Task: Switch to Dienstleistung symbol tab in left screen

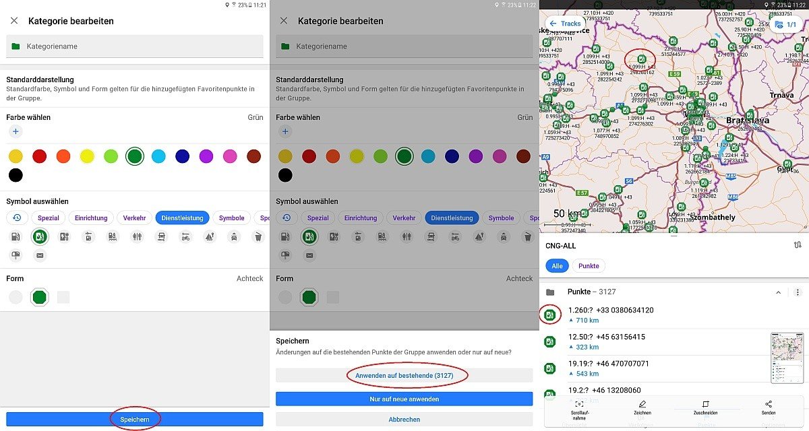Action: [x=183, y=218]
